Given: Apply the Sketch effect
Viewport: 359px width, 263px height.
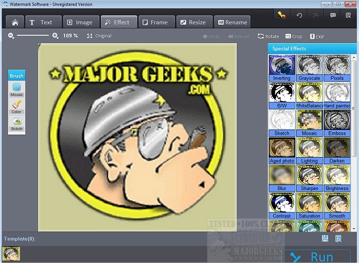Looking at the screenshot, I should click(x=282, y=123).
